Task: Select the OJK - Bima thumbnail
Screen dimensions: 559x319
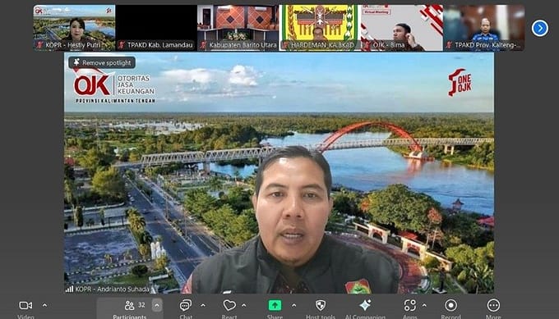Action: pyautogui.click(x=402, y=28)
